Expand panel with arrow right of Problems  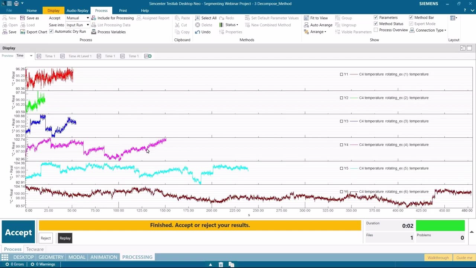[472, 232]
